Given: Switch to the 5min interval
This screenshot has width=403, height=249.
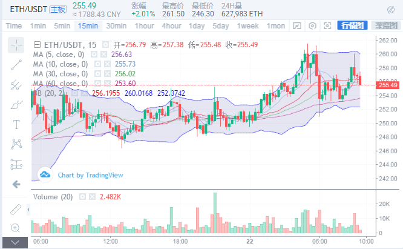Looking at the screenshot, I should (x=62, y=26).
